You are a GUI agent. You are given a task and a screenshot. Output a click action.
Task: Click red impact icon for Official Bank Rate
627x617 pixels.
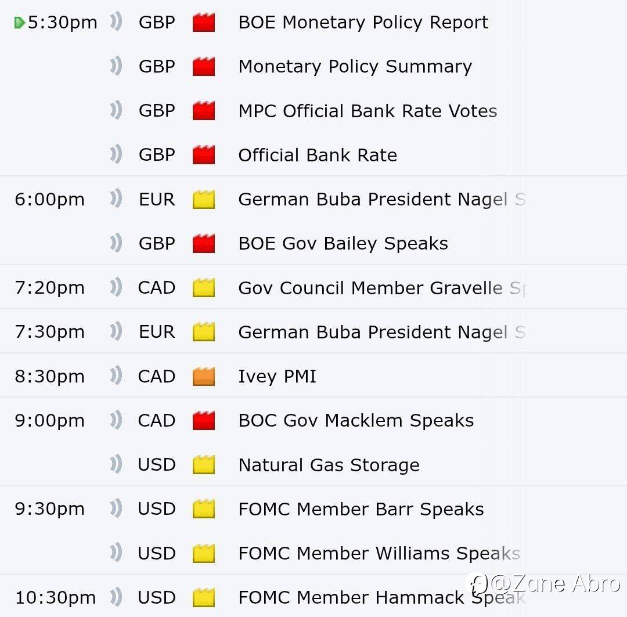click(x=204, y=155)
